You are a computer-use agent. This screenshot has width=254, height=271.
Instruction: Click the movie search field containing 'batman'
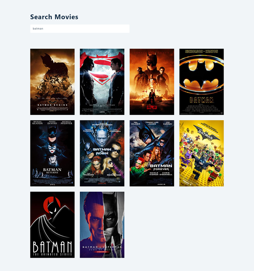[80, 28]
